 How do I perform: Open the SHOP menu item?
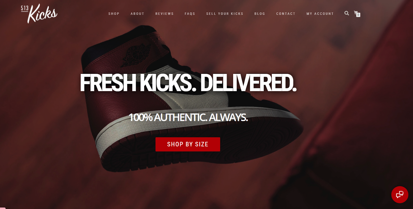(x=114, y=14)
